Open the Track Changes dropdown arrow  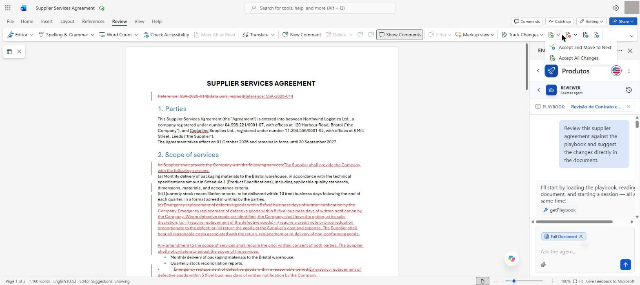tap(542, 35)
